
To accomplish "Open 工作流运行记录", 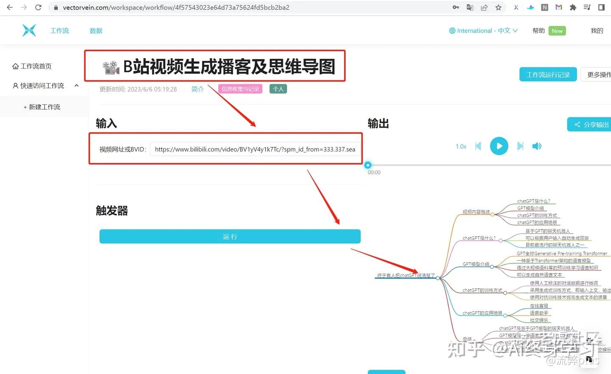I will [x=548, y=75].
